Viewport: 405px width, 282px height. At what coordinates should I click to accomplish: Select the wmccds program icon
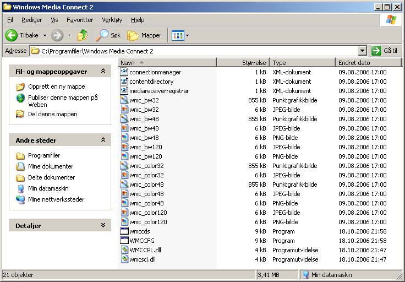click(124, 231)
